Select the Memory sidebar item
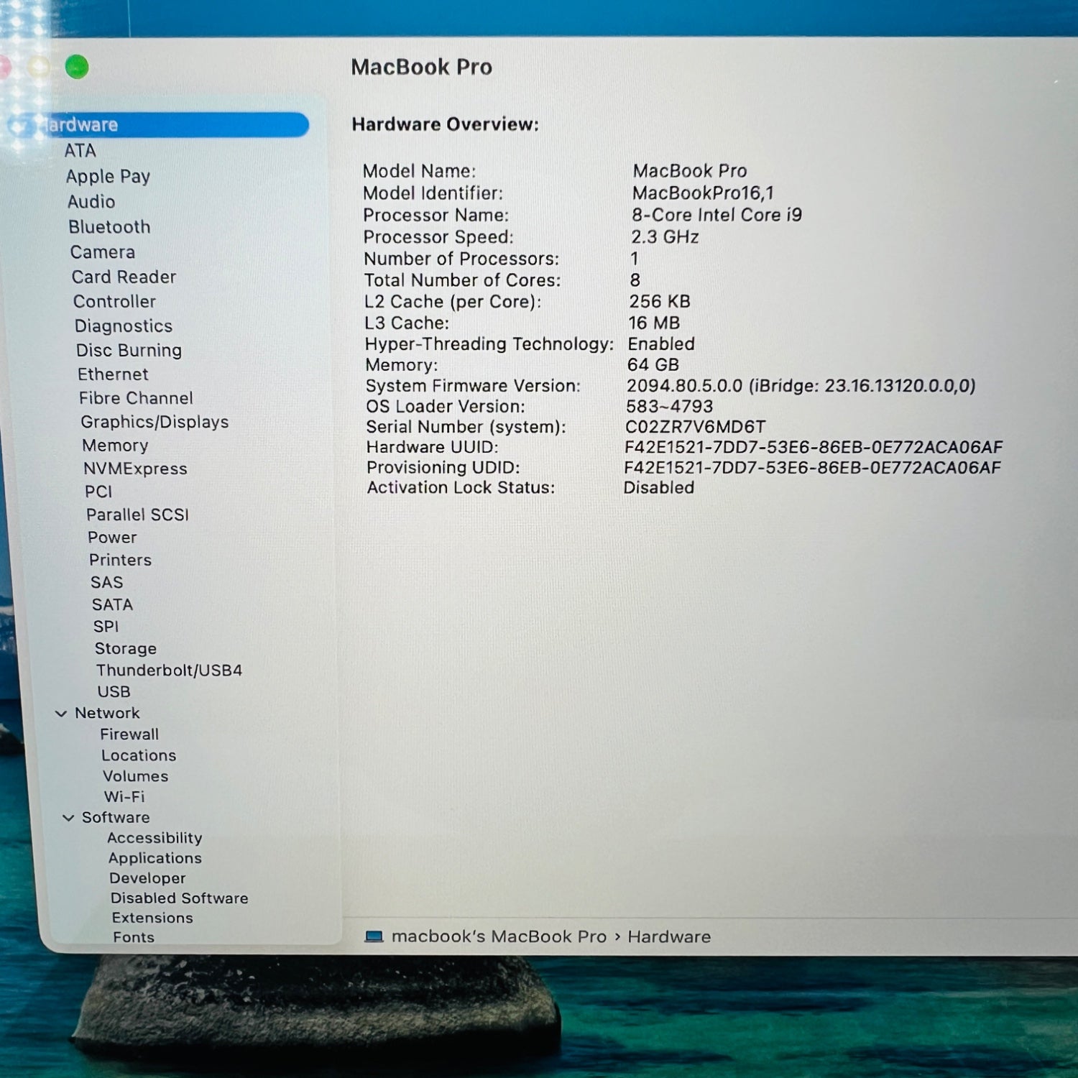The image size is (1078, 1078). point(115,446)
